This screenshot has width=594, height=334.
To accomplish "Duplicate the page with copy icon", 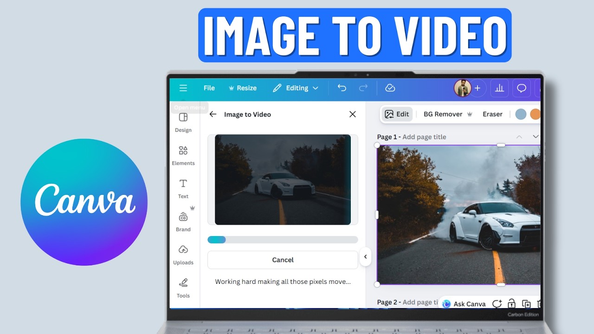I will pos(526,304).
